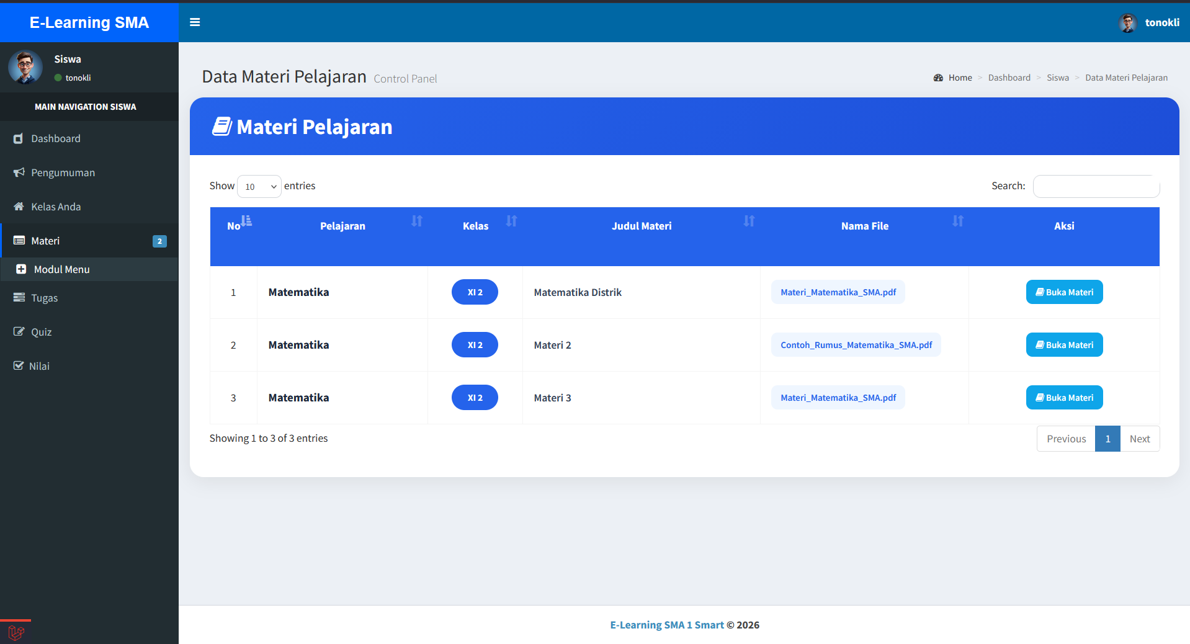Click the Next pagination button
Image resolution: width=1190 pixels, height=644 pixels.
[x=1140, y=439]
